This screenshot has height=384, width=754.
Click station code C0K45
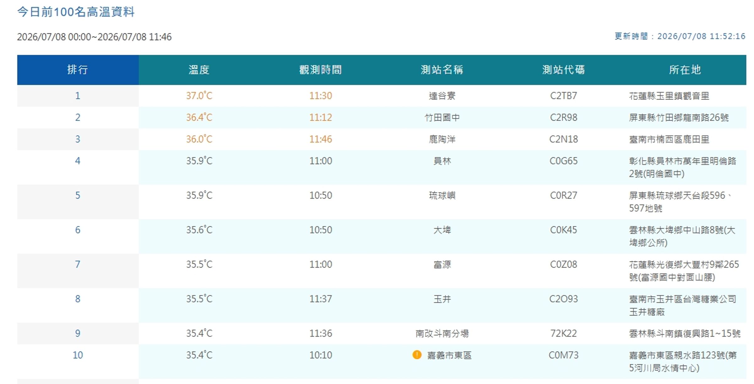click(563, 230)
